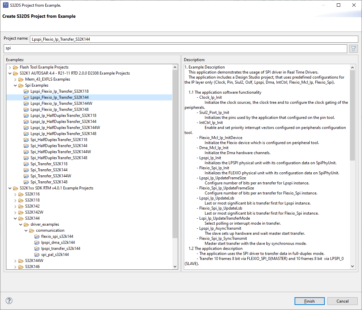
Task: Click the folder icon beside communication
Action: click(x=32, y=230)
